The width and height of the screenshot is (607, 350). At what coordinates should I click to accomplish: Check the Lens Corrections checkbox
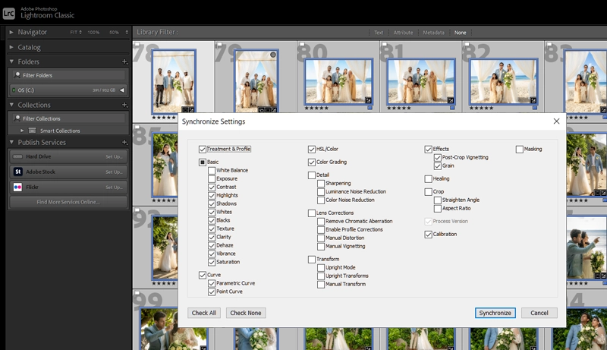point(312,213)
